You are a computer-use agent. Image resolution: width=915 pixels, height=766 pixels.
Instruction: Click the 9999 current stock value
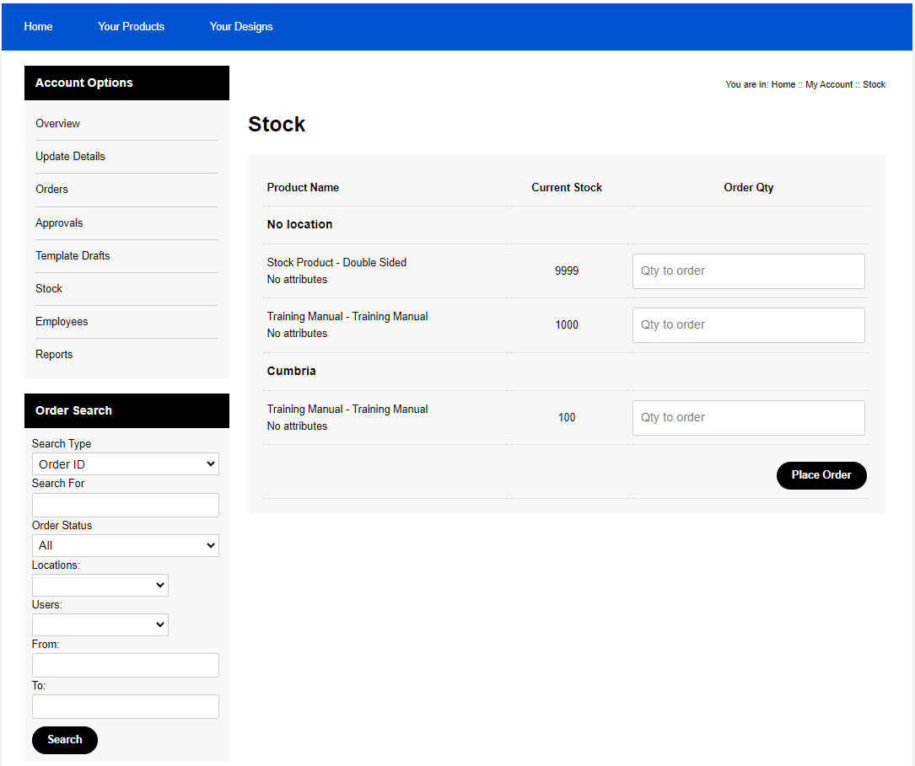pos(567,271)
